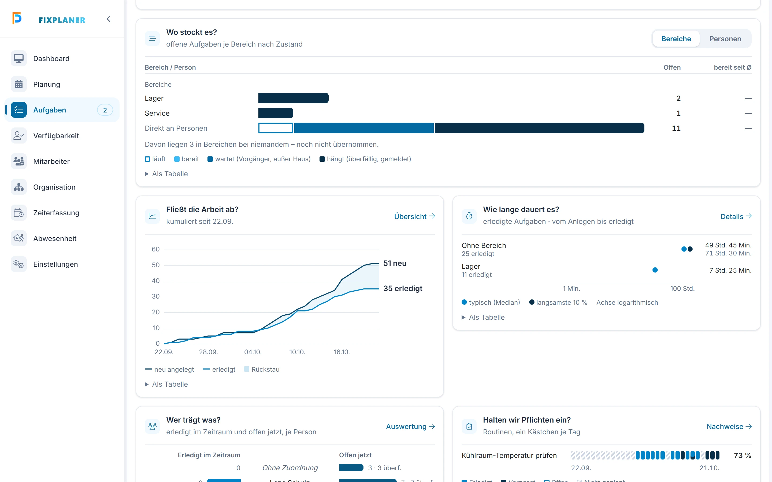The image size is (772, 482).
Task: Click the Zeiterfassung calendar-clock icon
Action: click(18, 213)
